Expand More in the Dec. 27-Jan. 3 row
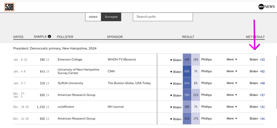Image resolution: width=277 pixels, height=128 pixels. (x=232, y=95)
